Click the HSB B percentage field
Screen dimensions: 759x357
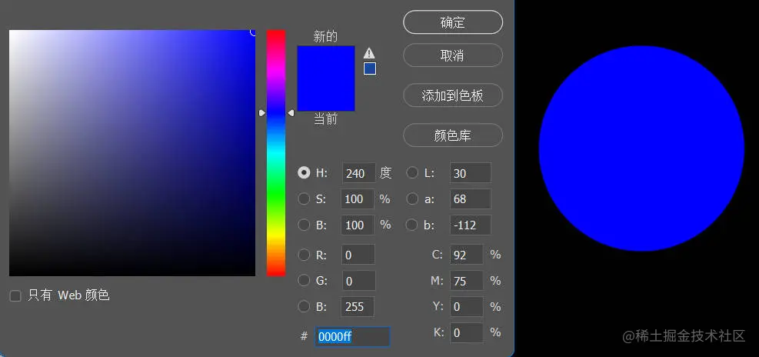coord(358,225)
